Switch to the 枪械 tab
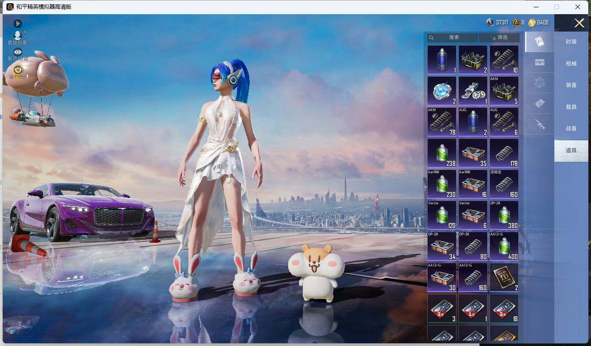This screenshot has width=591, height=346. 571,64
